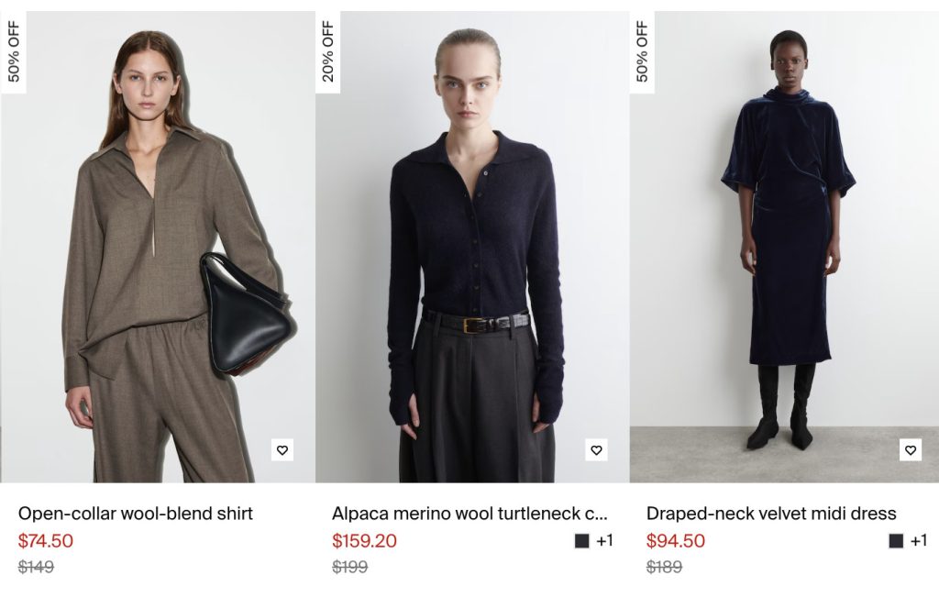Click the 20% OFF badge on turtleneck
This screenshot has width=939, height=608.
coord(328,52)
